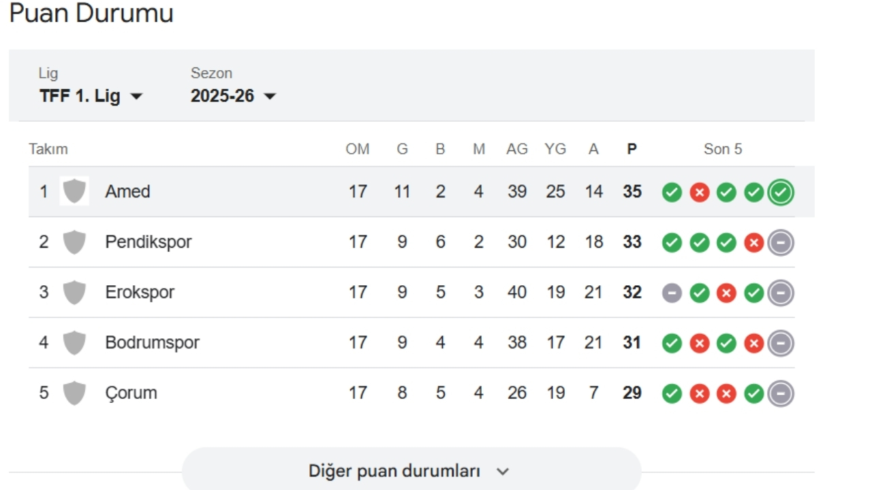This screenshot has width=872, height=490.
Task: Click Pendikspor's team crest icon
Action: click(x=74, y=242)
